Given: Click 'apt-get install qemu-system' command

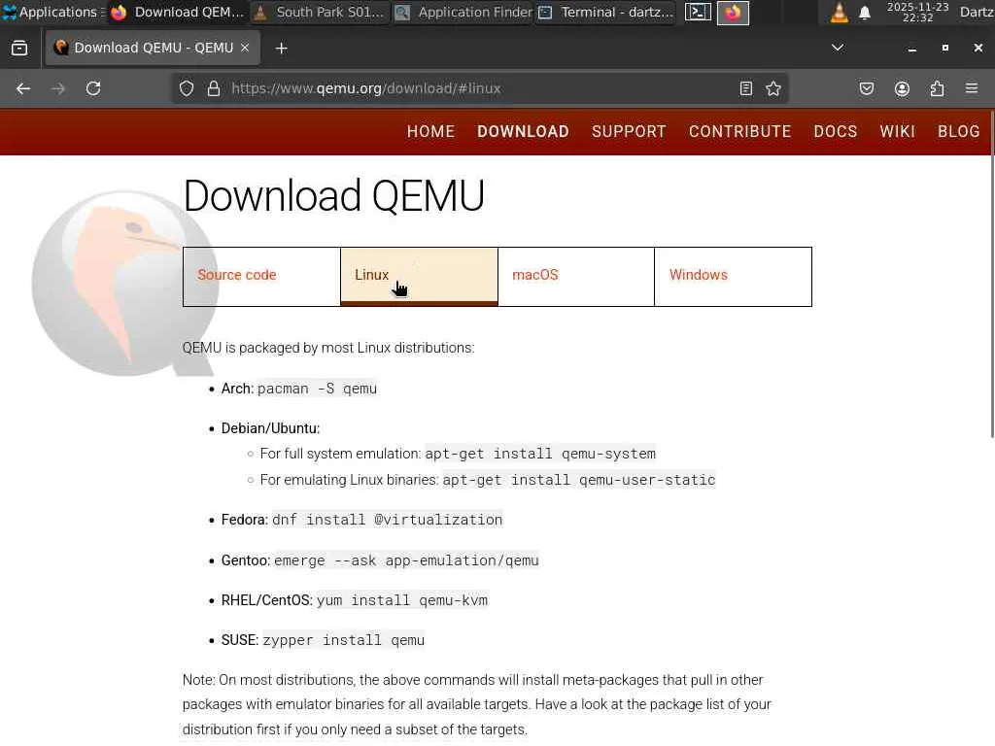Looking at the screenshot, I should pos(540,454).
